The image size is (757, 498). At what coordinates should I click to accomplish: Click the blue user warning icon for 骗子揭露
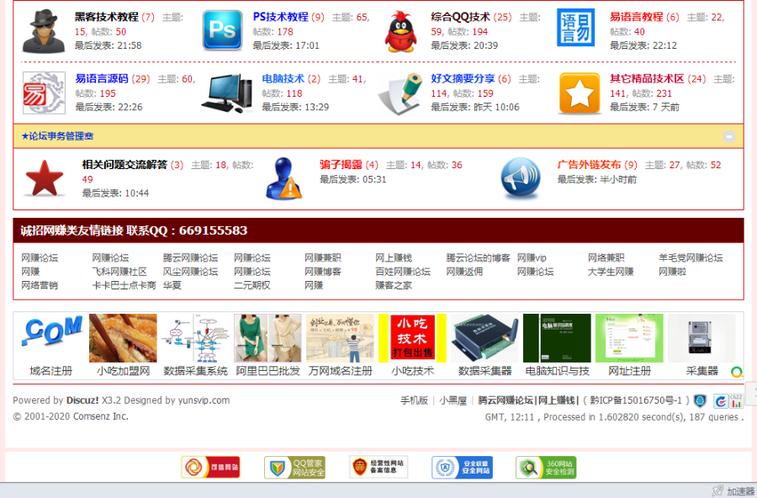284,178
